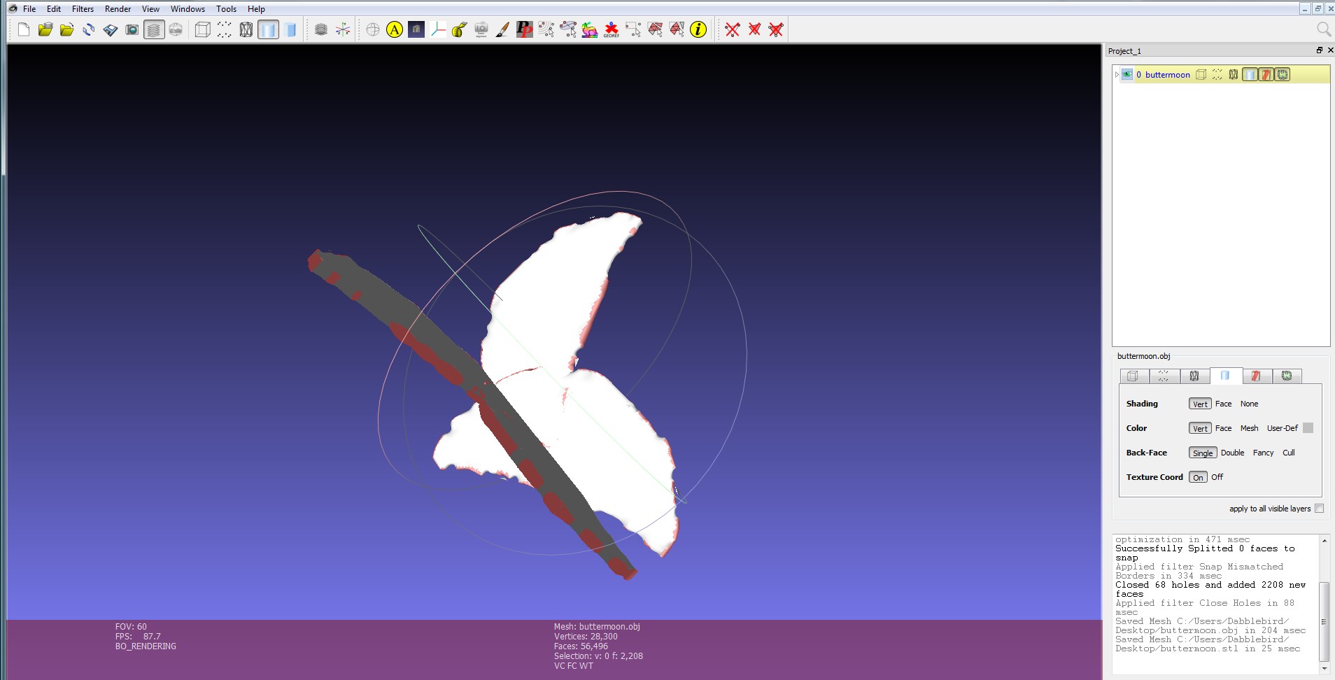Open the raster alignment camera tool
The height and width of the screenshot is (680, 1335).
[x=481, y=29]
